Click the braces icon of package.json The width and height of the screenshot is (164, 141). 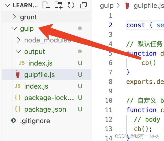tap(18, 109)
